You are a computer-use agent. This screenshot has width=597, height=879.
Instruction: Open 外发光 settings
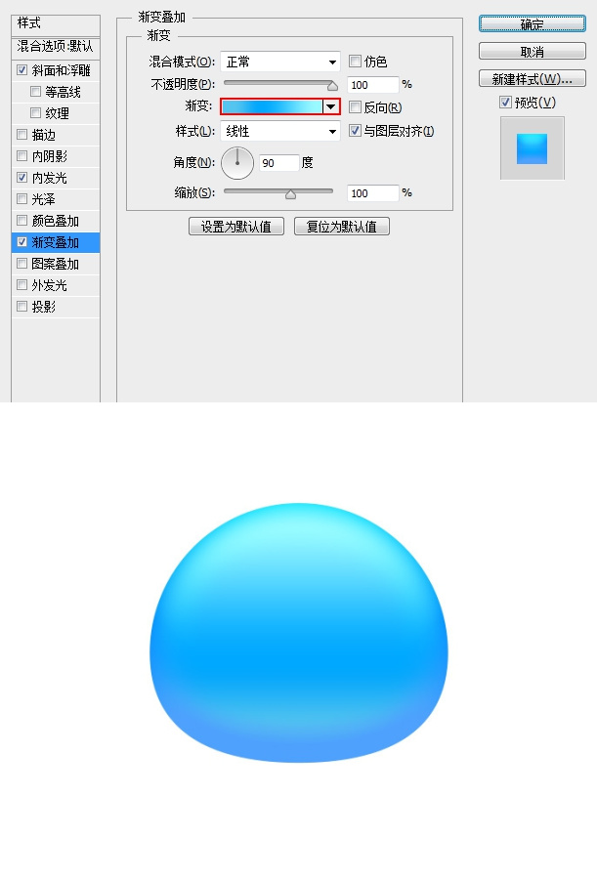(x=50, y=285)
